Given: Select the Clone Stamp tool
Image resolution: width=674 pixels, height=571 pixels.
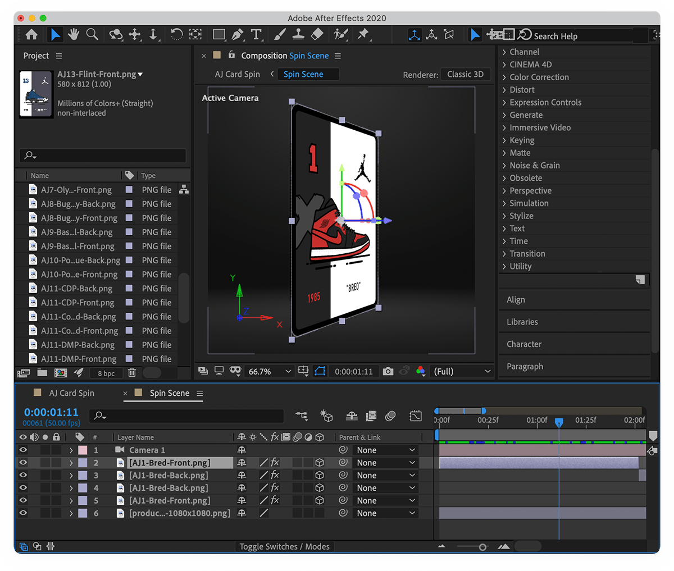Looking at the screenshot, I should coord(298,35).
